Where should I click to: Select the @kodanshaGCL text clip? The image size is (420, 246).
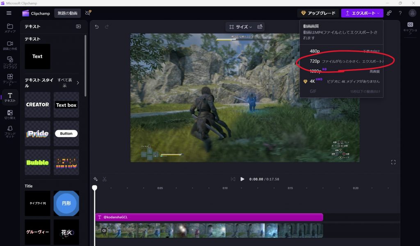(x=209, y=217)
